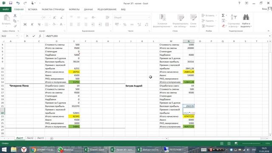Toggle bold formatting (Ж)
Screen dimensions: 272x153
pyautogui.click(x=25, y=25)
